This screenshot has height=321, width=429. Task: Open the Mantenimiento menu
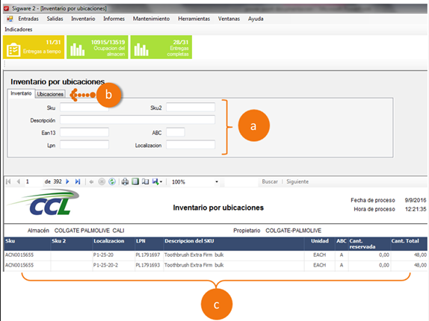pyautogui.click(x=151, y=19)
